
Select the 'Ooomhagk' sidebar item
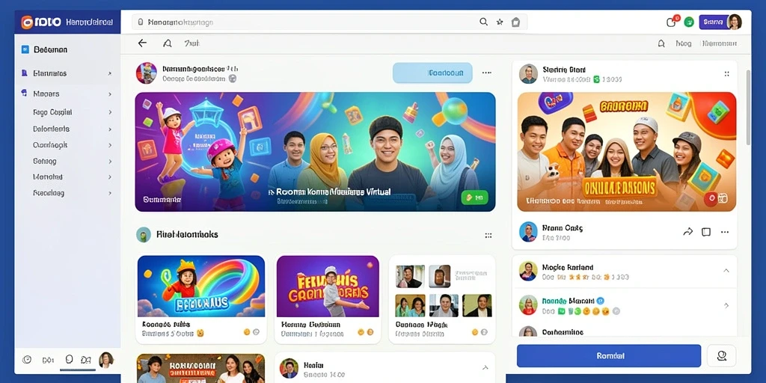click(67, 145)
